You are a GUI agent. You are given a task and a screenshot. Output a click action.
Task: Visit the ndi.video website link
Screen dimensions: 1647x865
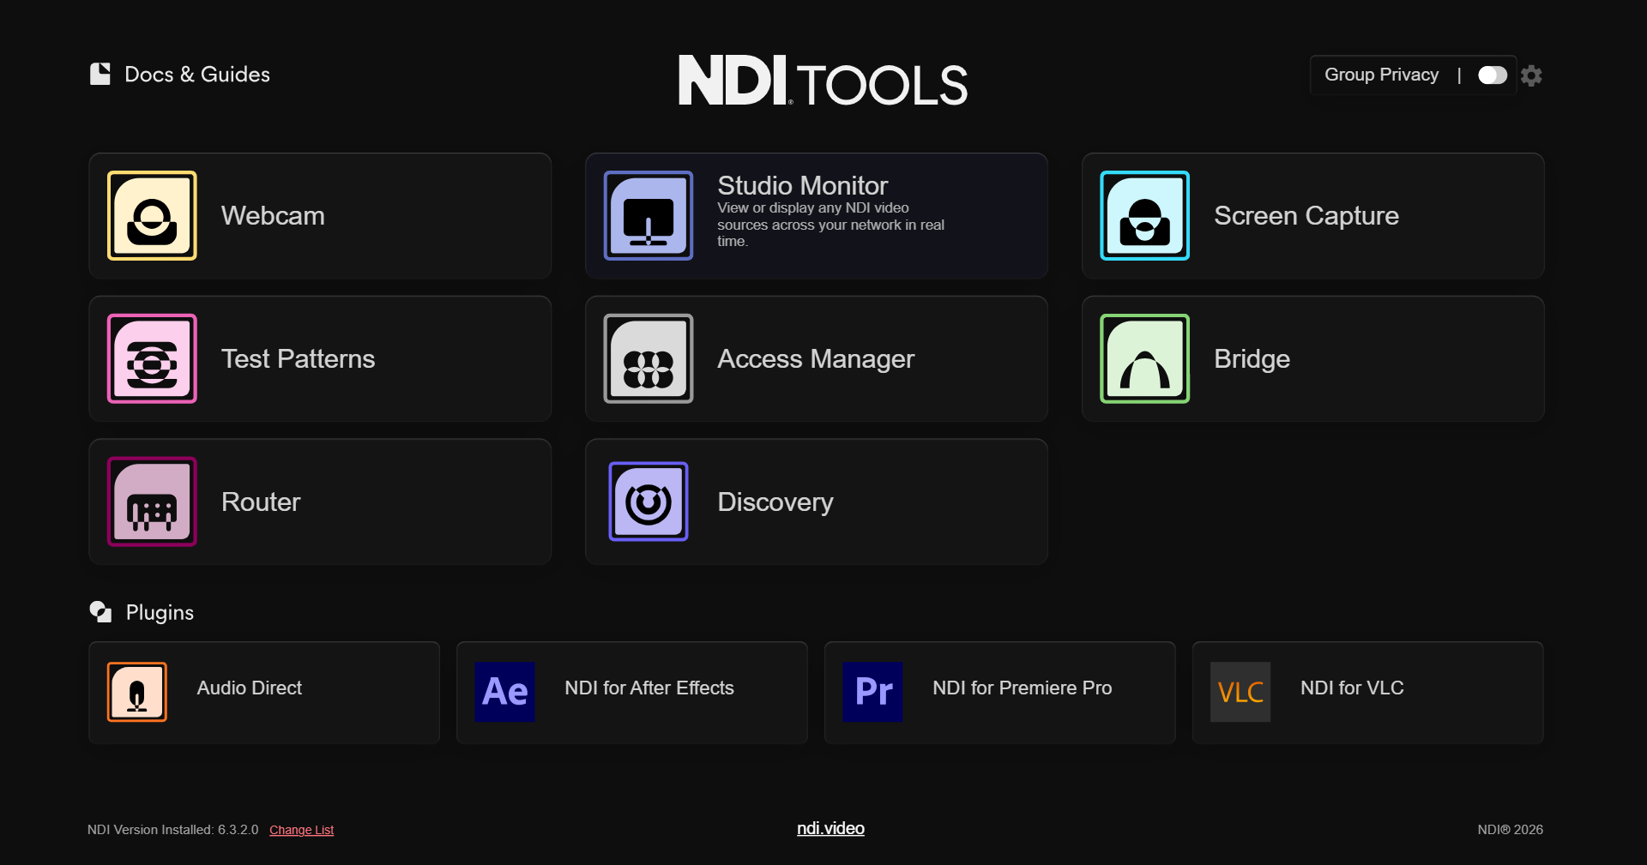click(830, 828)
